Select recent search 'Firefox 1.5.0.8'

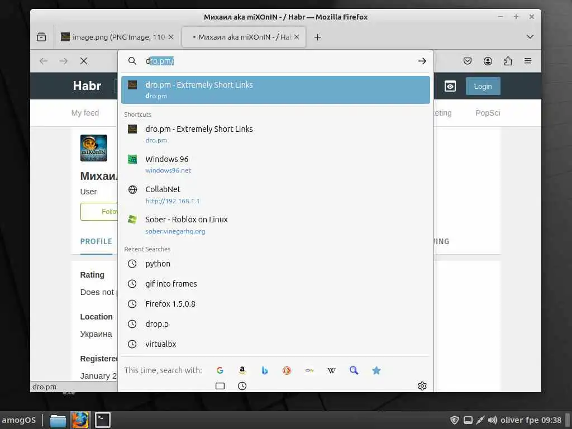tap(275, 304)
